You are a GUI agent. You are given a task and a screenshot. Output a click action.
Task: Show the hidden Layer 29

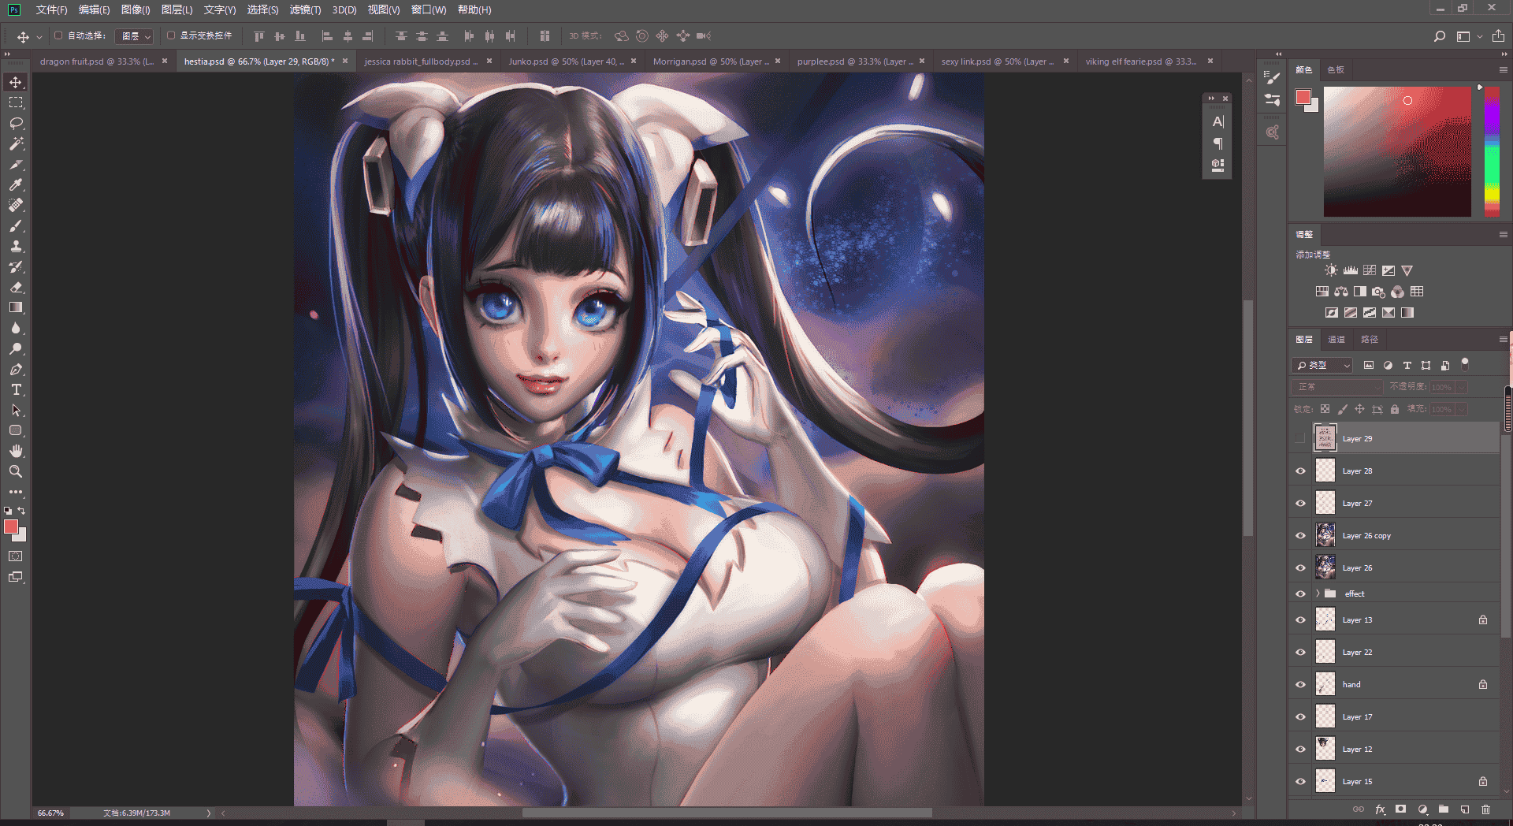[1300, 439]
